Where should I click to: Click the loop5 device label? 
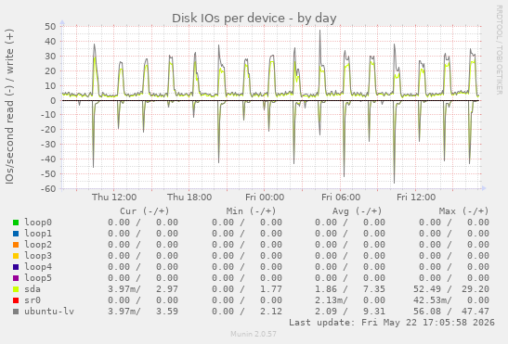38,277
